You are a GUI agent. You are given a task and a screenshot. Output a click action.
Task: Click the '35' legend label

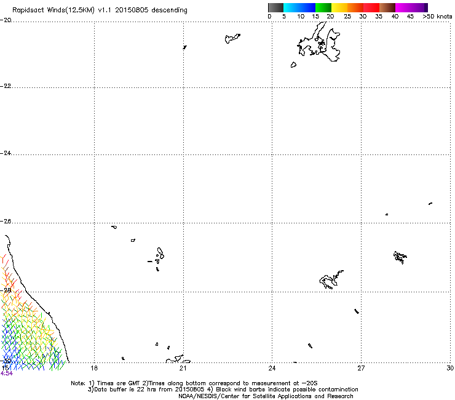click(x=379, y=17)
